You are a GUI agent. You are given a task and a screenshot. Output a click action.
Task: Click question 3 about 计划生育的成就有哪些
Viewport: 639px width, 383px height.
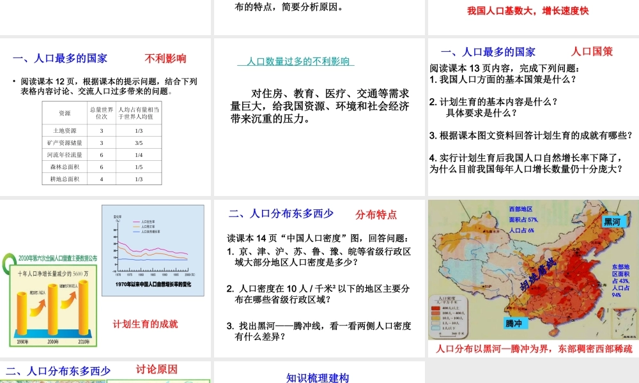point(531,135)
